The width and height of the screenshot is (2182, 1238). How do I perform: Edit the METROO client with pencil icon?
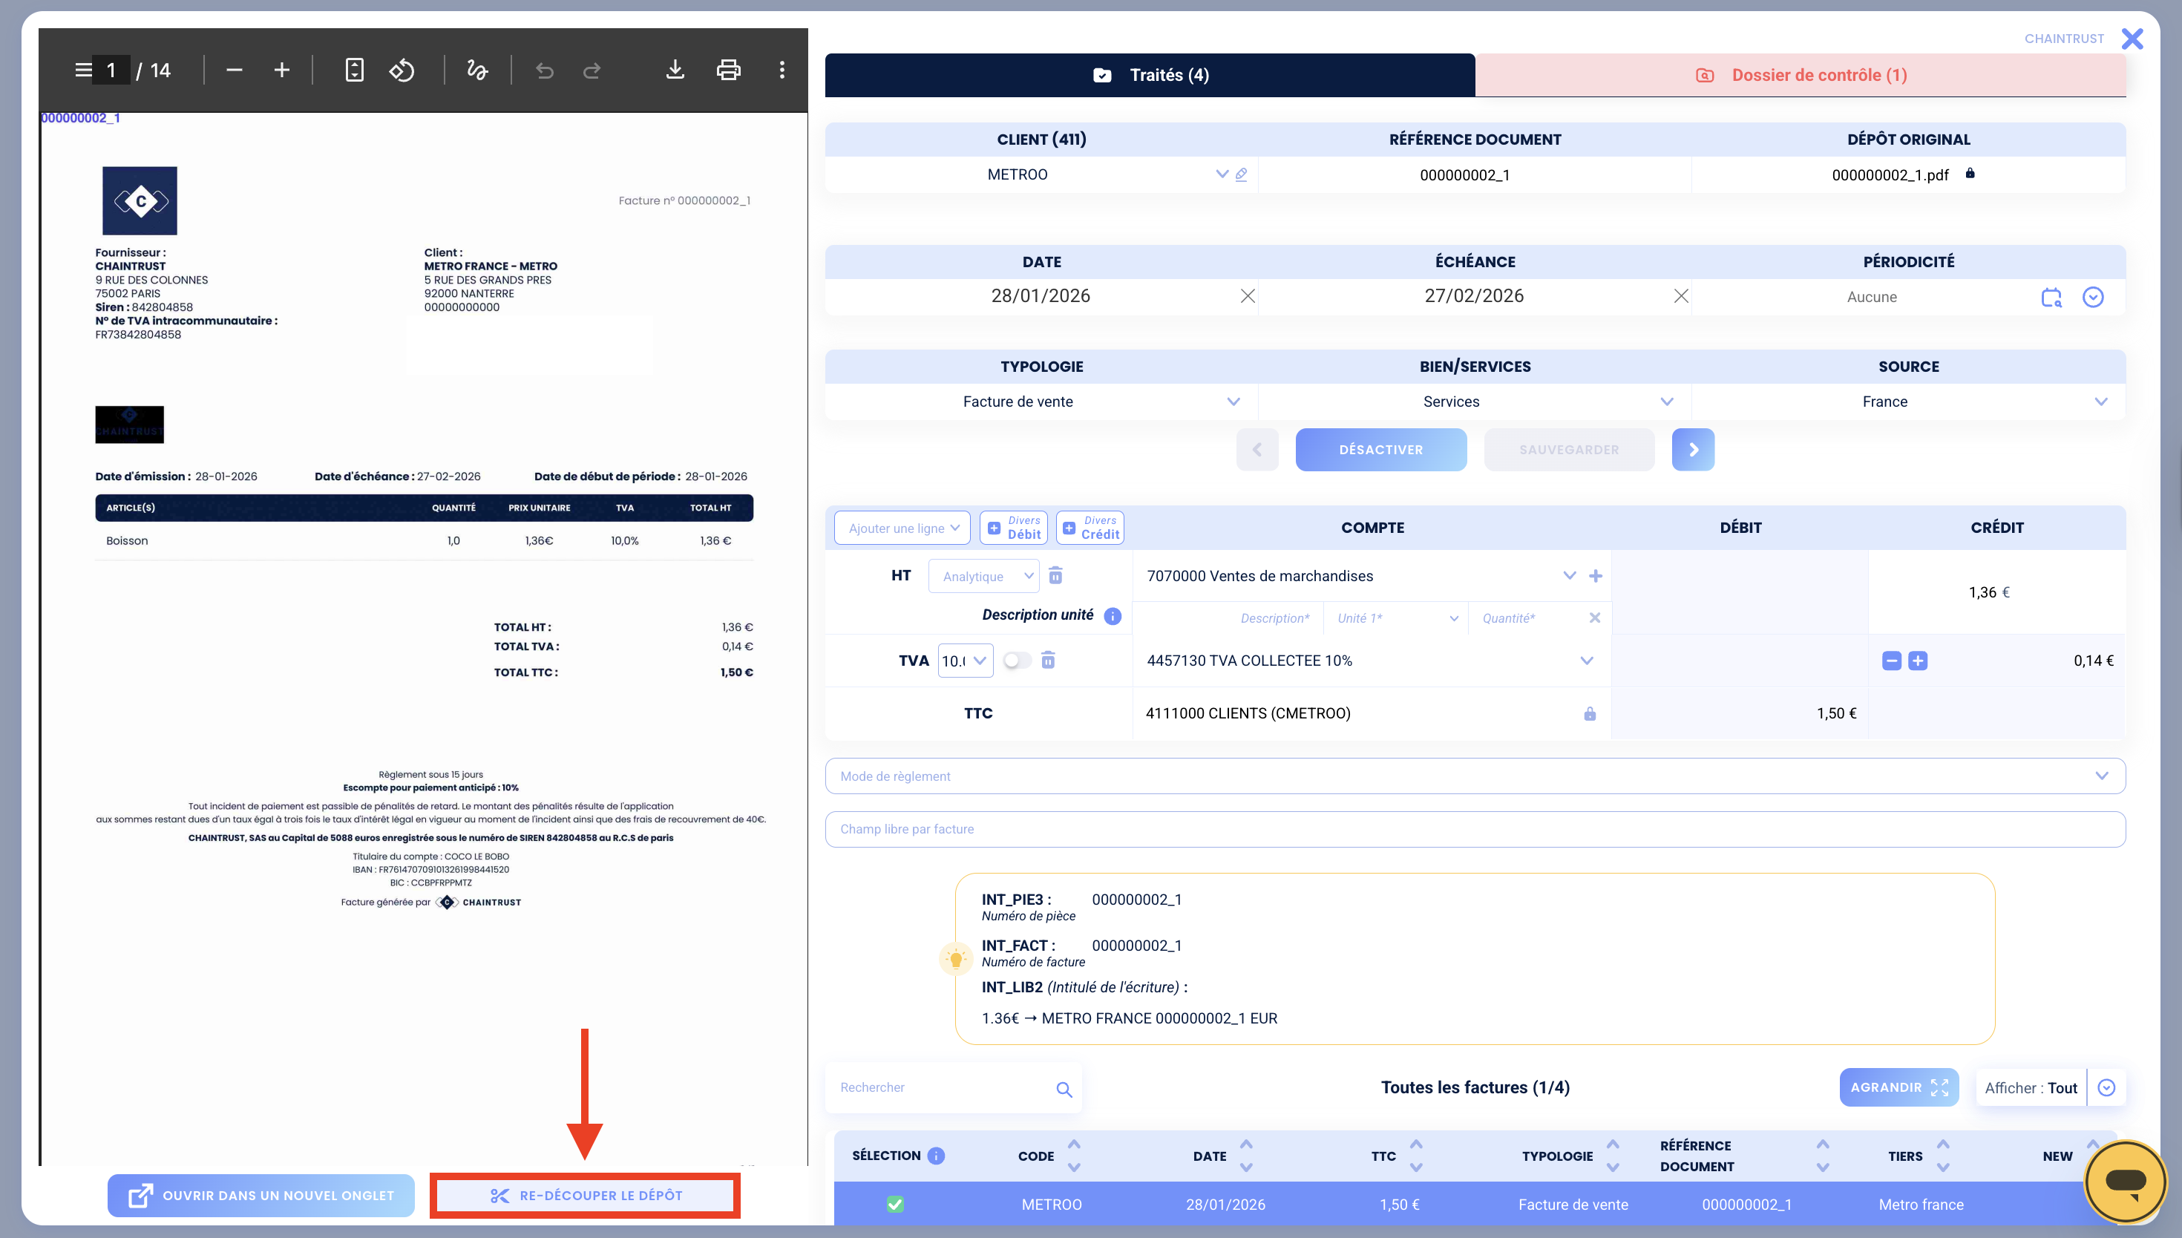click(1241, 174)
